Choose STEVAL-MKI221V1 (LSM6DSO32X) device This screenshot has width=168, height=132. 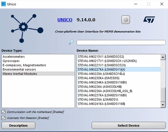click(x=119, y=65)
